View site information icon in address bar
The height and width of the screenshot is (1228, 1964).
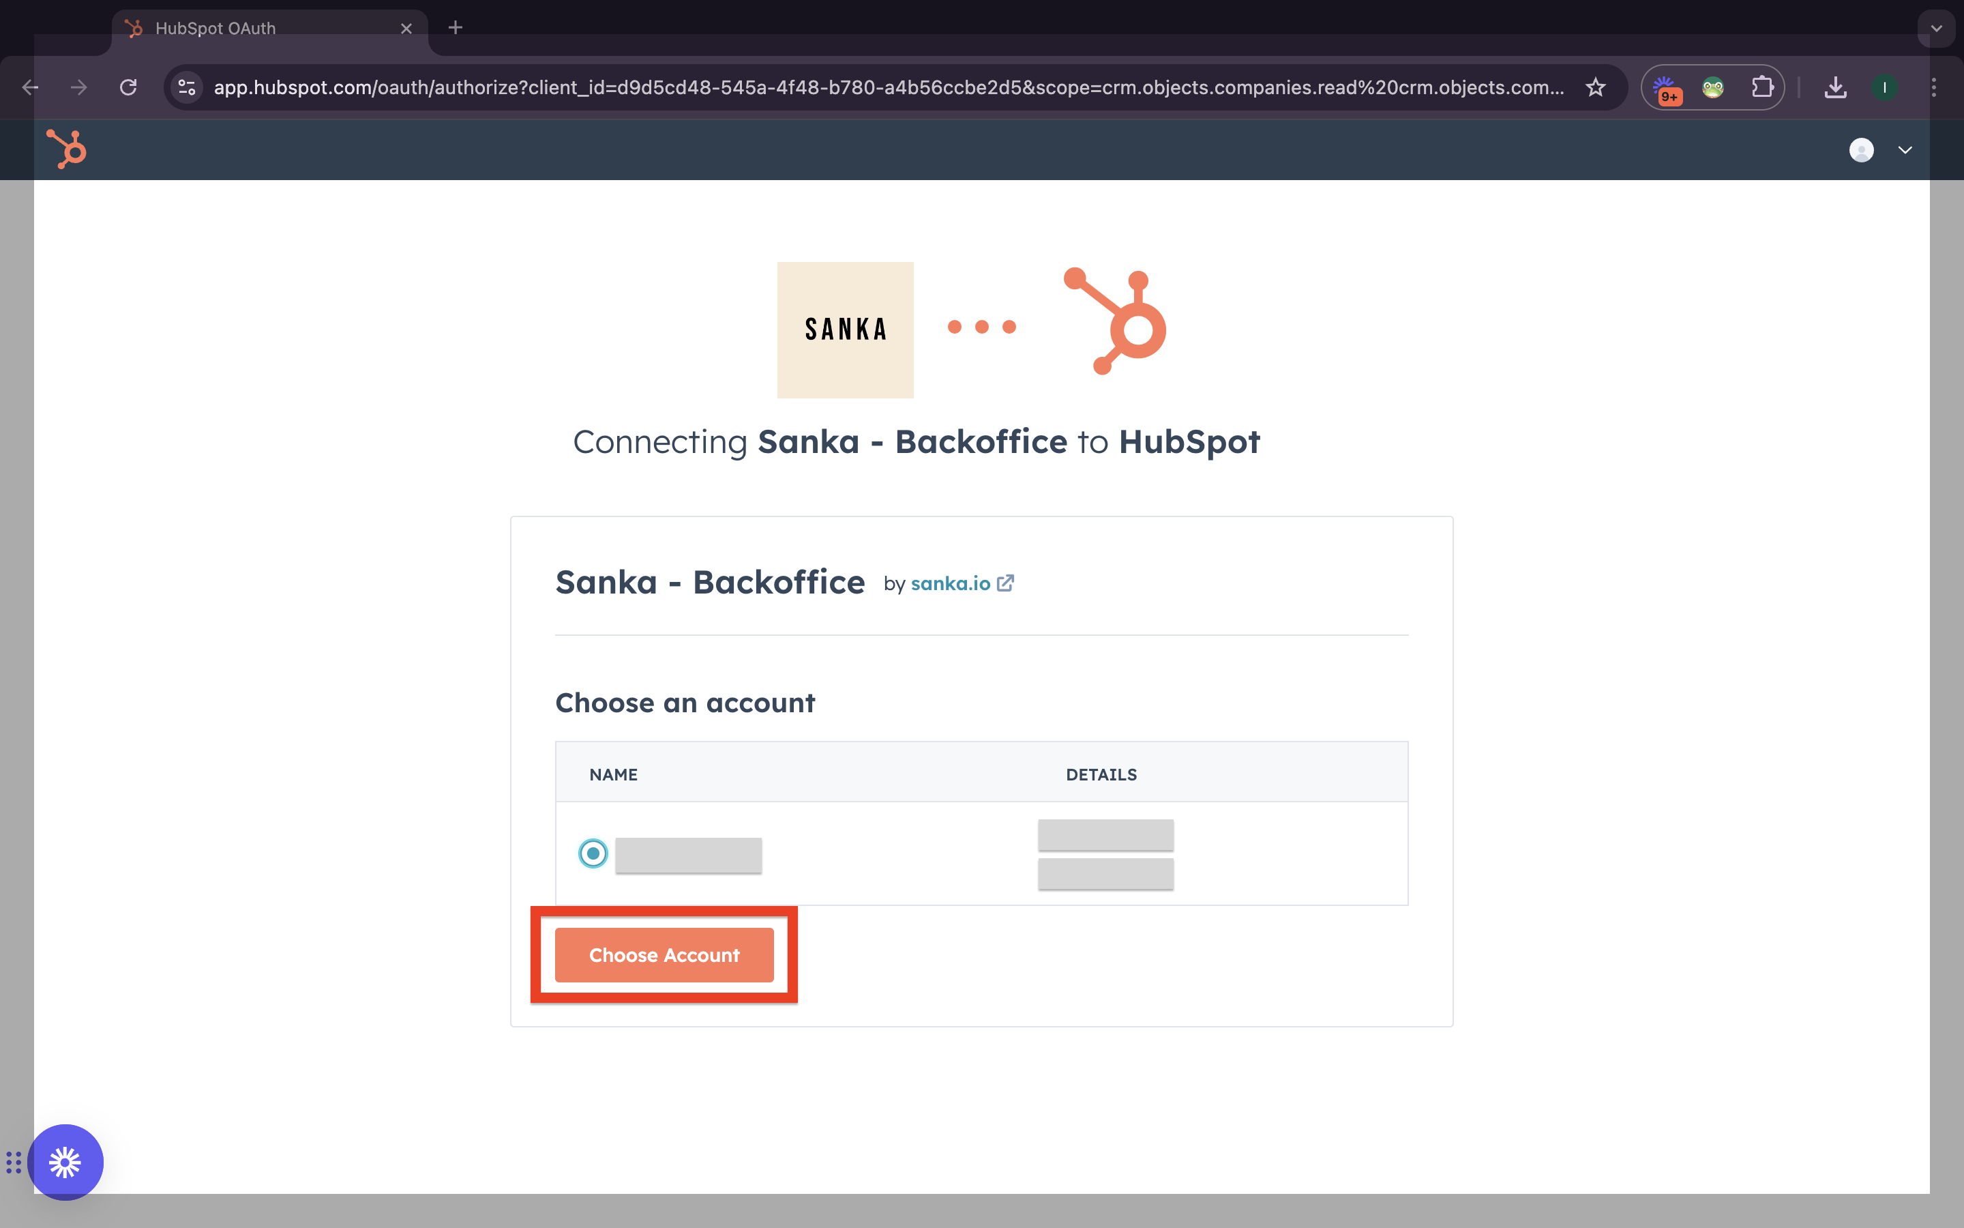coord(188,87)
